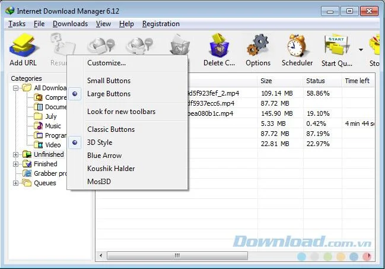
Task: Click the Start Queue toolbar icon
Action: coord(337,46)
